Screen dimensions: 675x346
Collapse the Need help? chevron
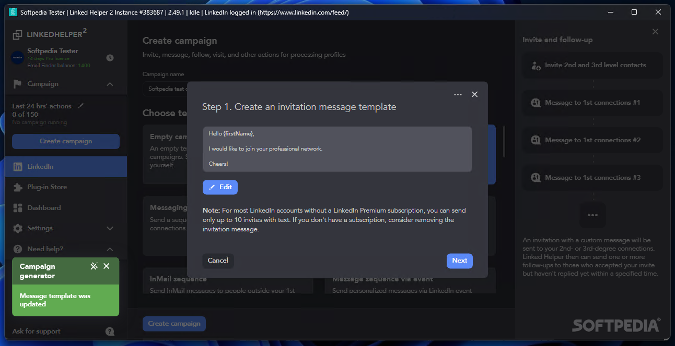[x=110, y=249]
